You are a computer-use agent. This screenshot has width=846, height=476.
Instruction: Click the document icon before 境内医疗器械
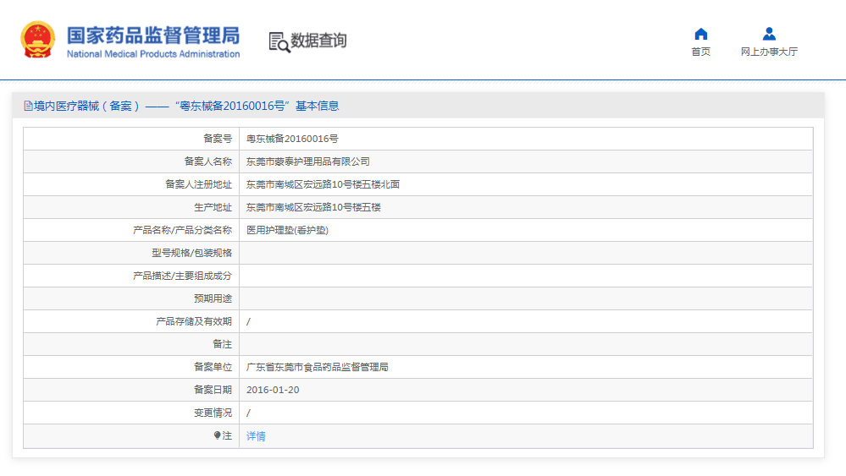28,107
